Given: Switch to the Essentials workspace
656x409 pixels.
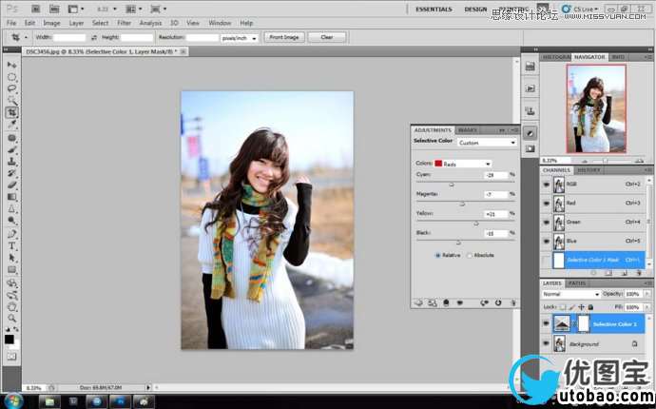Looking at the screenshot, I should click(x=434, y=10).
